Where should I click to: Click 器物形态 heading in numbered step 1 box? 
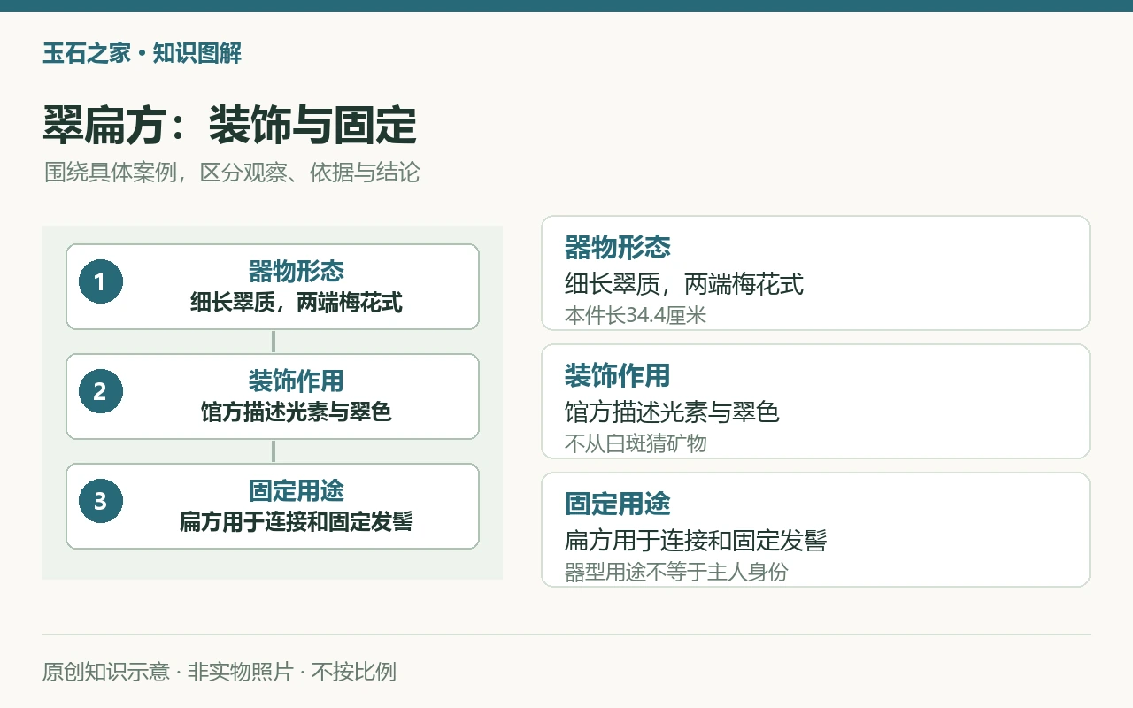[x=297, y=271]
